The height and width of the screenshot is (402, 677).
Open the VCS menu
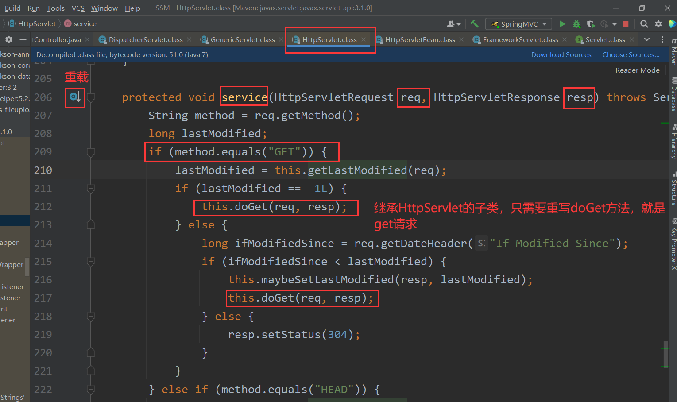tap(78, 8)
